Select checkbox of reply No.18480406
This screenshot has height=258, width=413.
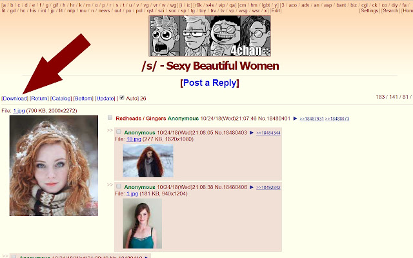point(119,186)
